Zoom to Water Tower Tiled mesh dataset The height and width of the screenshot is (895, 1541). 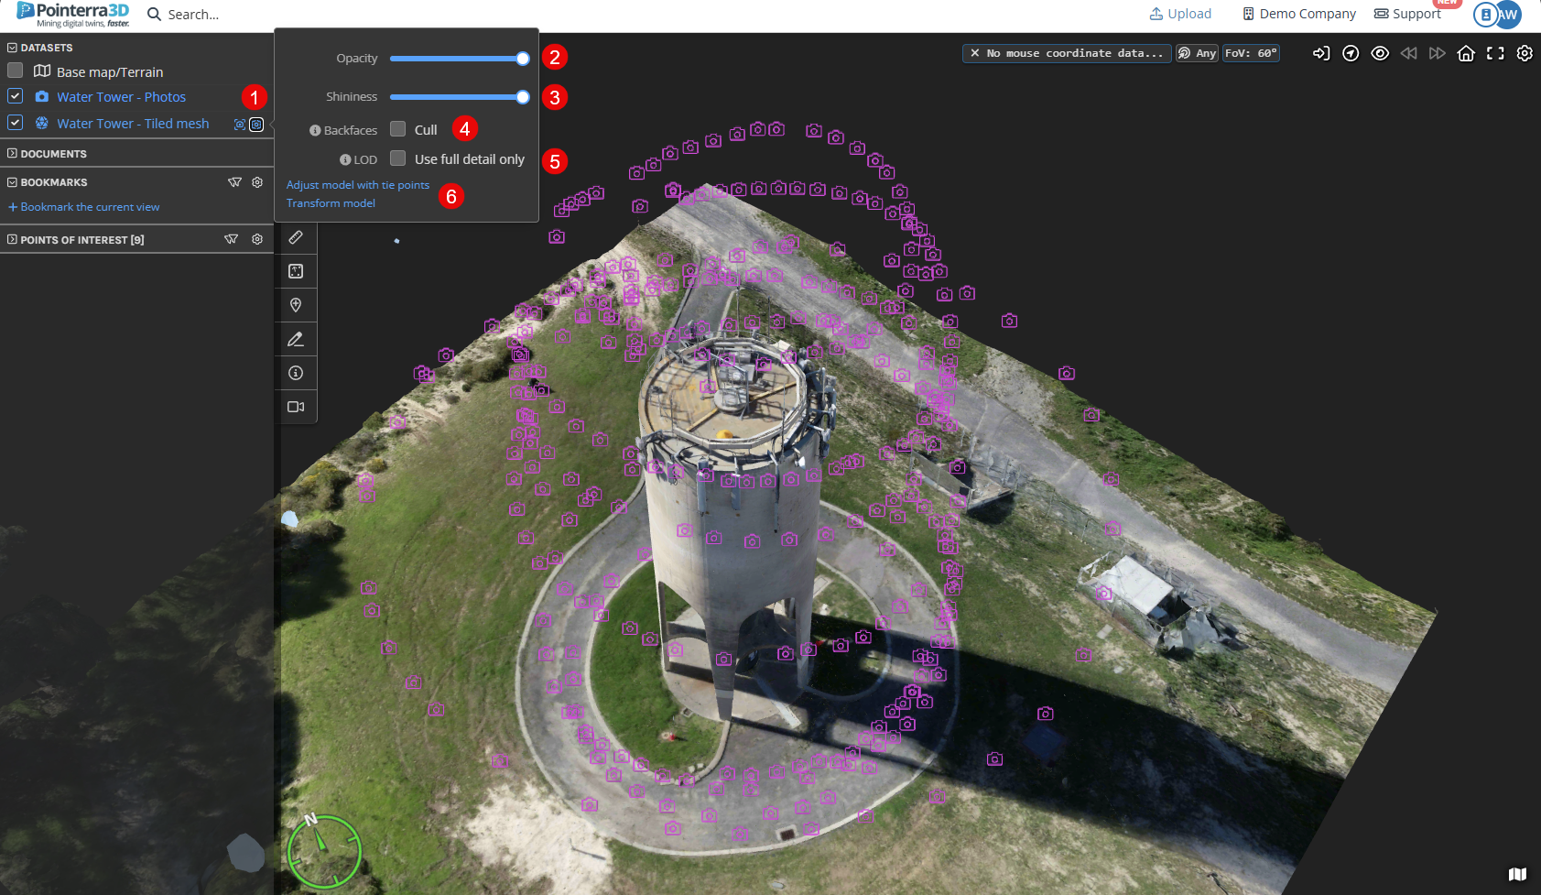click(240, 125)
